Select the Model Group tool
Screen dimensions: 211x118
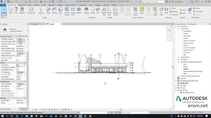pyautogui.click(x=115, y=11)
